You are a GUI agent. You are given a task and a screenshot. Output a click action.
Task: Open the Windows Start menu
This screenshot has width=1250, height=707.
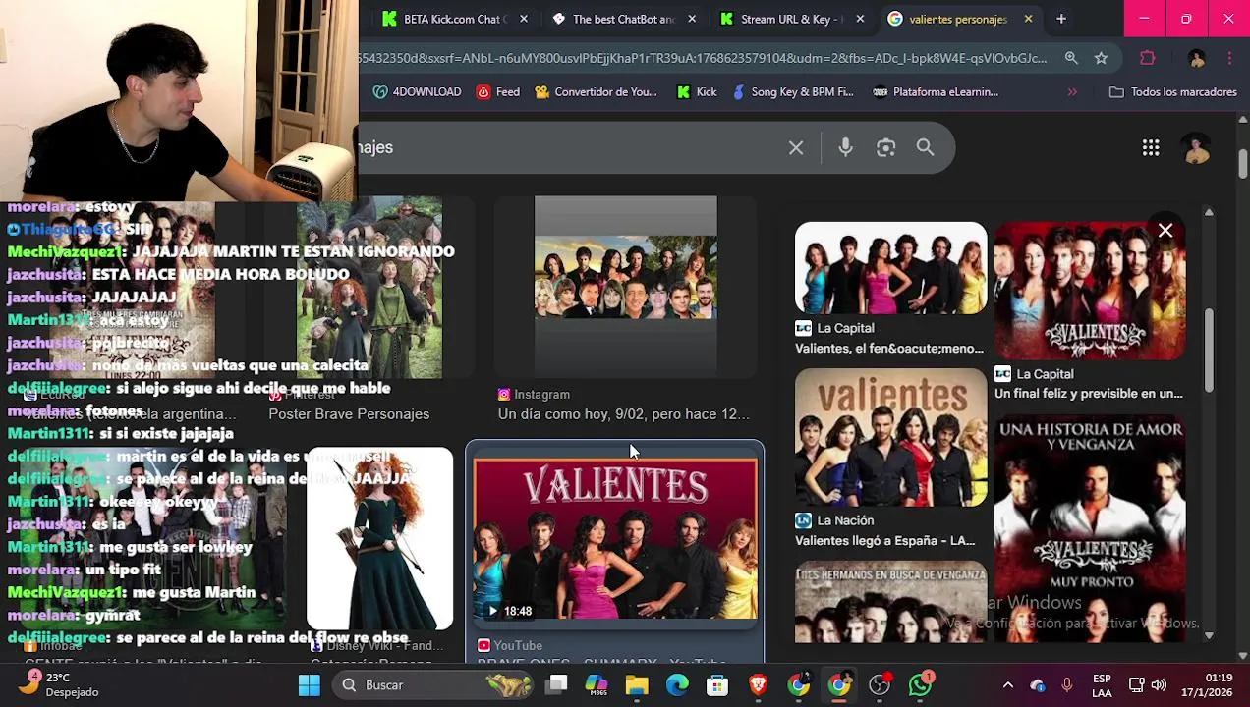tap(309, 685)
